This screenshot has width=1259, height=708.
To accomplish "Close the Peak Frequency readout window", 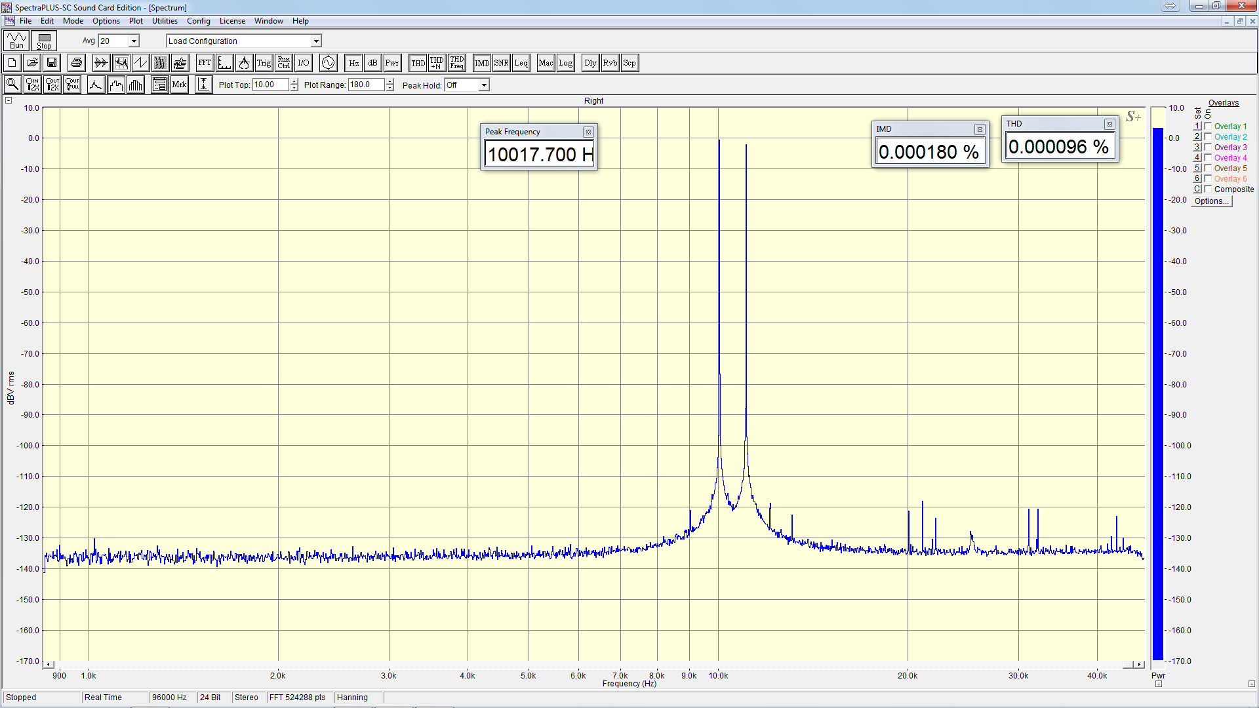I will pos(588,132).
